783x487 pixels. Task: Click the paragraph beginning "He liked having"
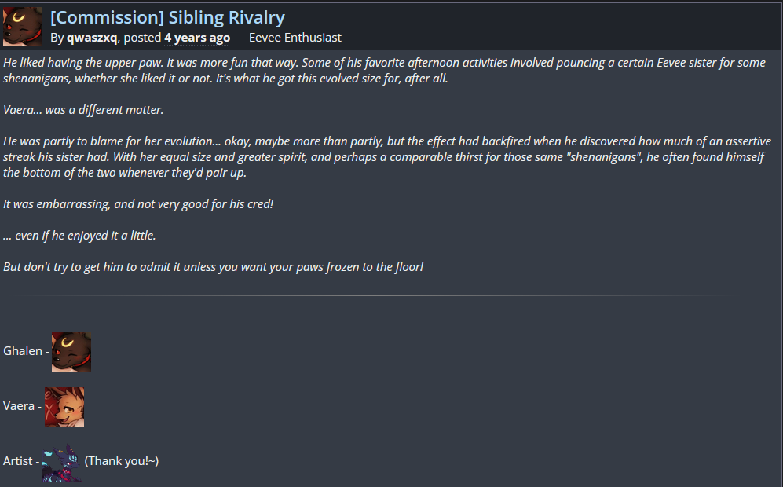[x=383, y=71]
